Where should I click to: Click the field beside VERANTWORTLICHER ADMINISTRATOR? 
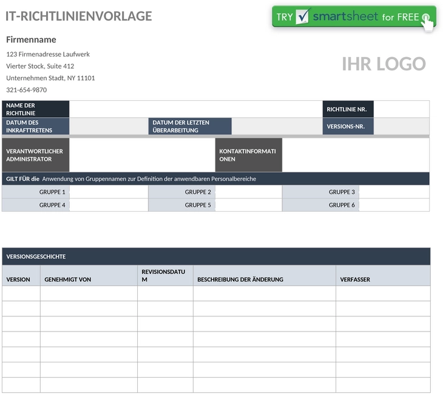142,155
